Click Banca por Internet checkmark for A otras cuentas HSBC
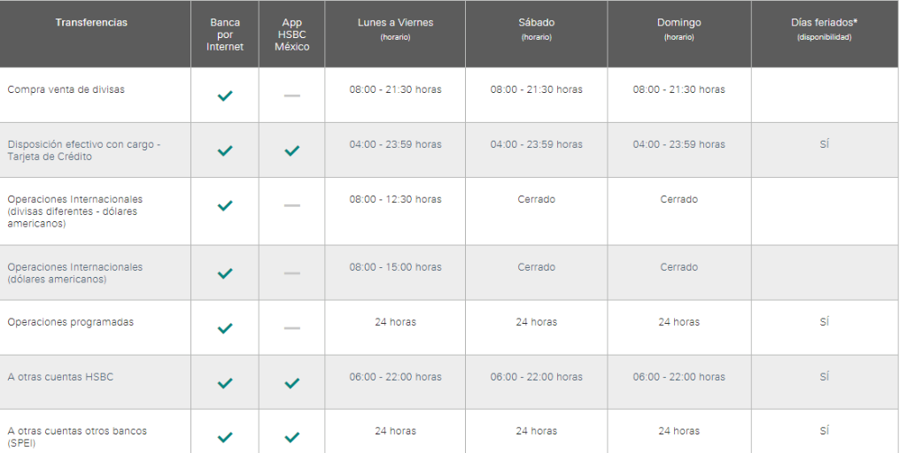This screenshot has height=453, width=907. click(x=225, y=383)
